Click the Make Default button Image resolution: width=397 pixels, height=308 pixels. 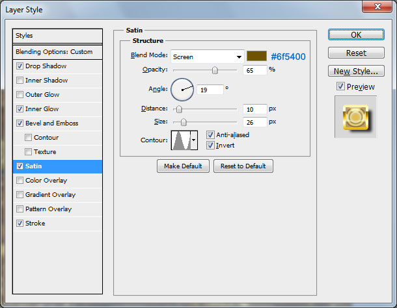coord(183,166)
